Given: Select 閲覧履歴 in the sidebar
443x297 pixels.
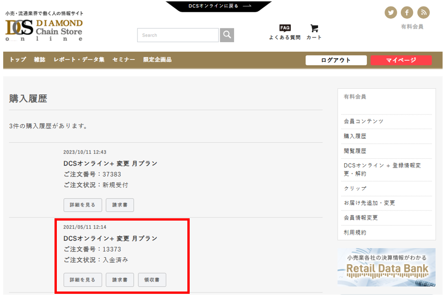Looking at the screenshot, I should click(x=355, y=151).
